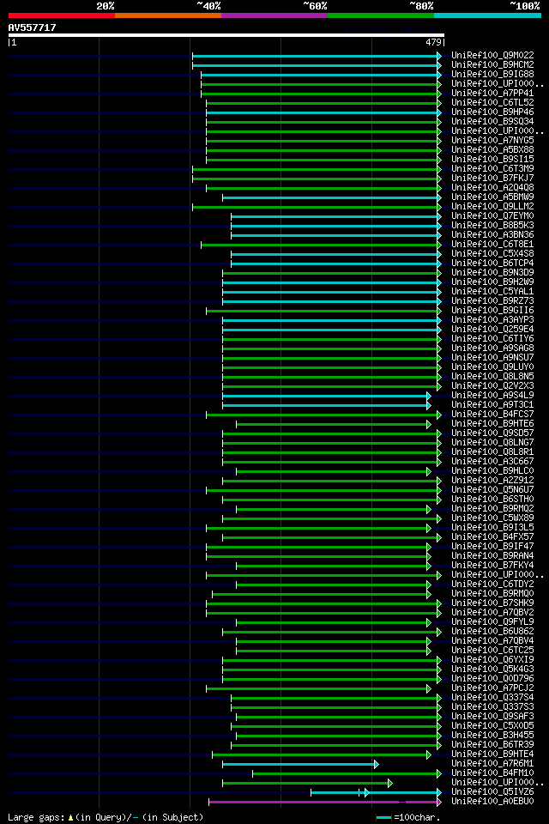Open hit UniRef100_A7PP41
This screenshot has width=549, height=824.
(x=492, y=93)
